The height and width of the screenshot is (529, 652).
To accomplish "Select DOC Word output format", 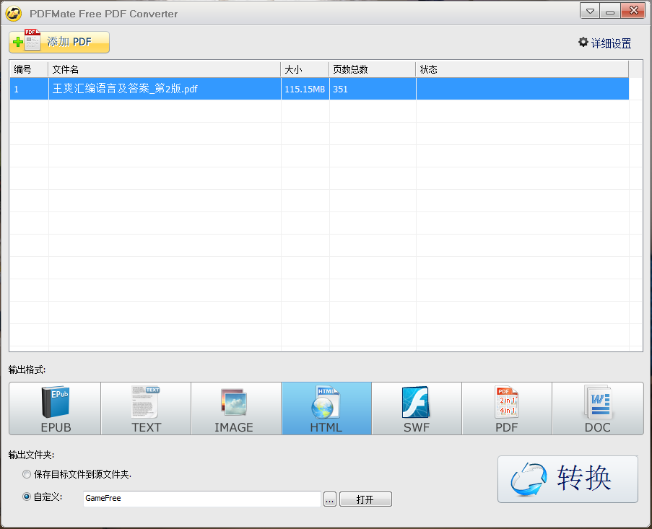I will 597,408.
